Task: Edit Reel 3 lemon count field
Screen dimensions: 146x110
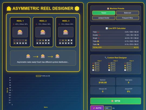Action: [x=129, y=68]
